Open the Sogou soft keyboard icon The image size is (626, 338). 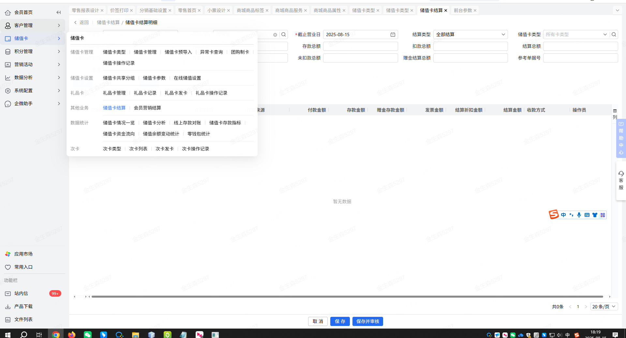(x=587, y=215)
